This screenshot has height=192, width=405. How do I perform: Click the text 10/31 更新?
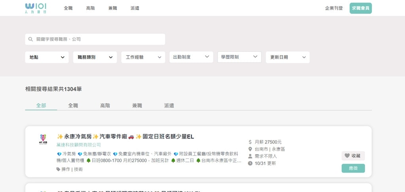[265, 163]
